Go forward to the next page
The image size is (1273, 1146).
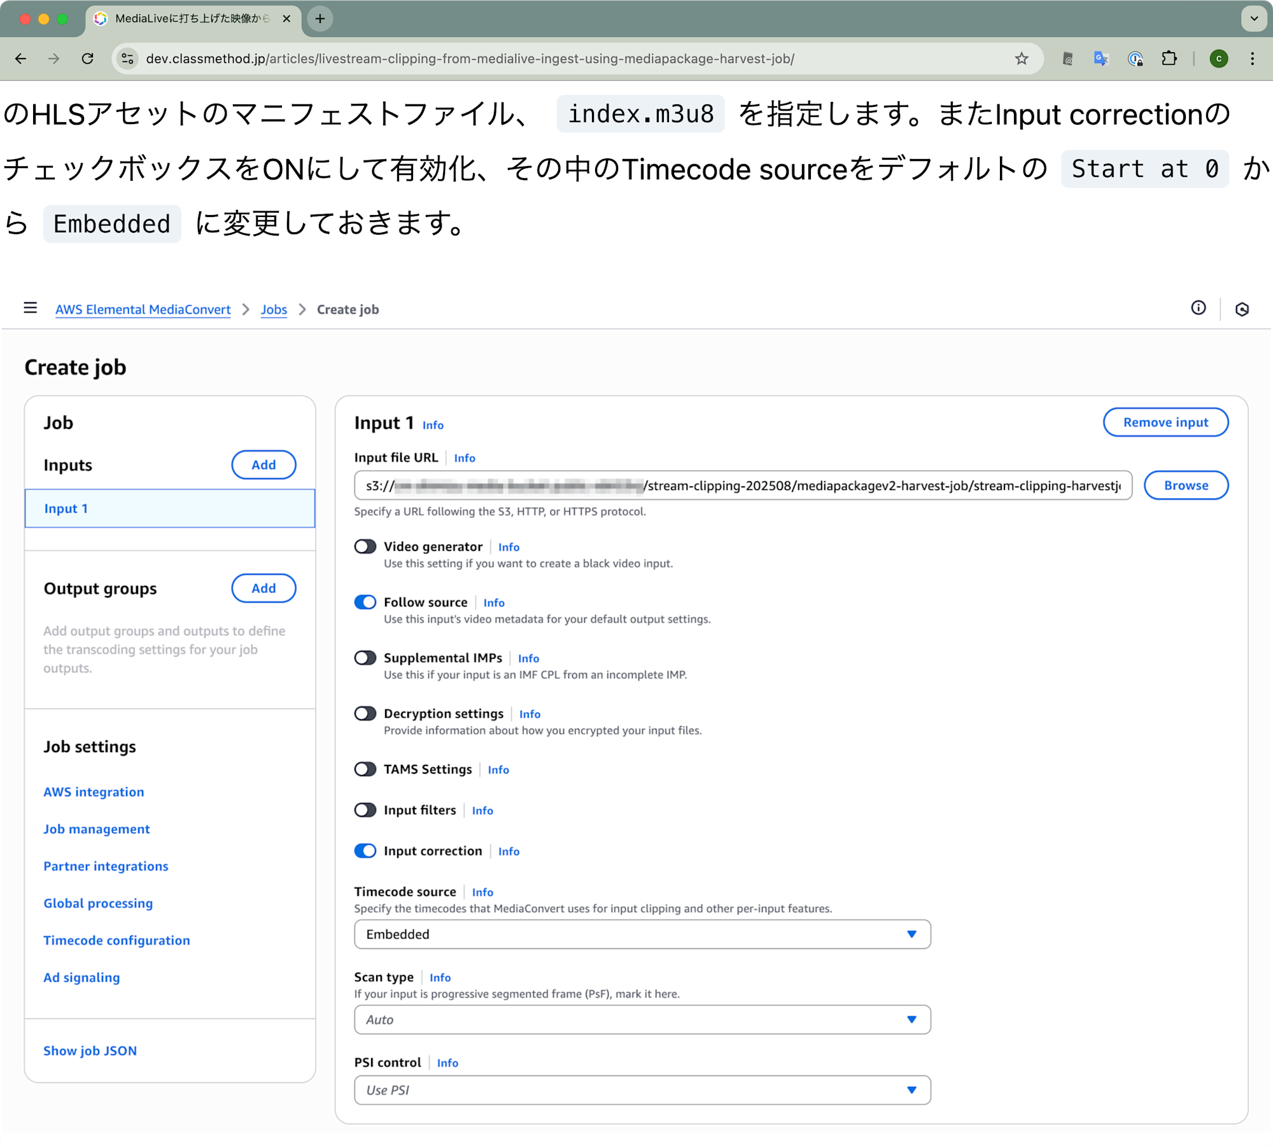click(x=54, y=59)
